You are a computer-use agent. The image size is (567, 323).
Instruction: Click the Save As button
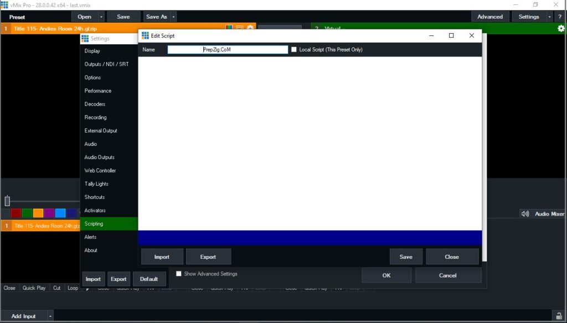click(157, 17)
